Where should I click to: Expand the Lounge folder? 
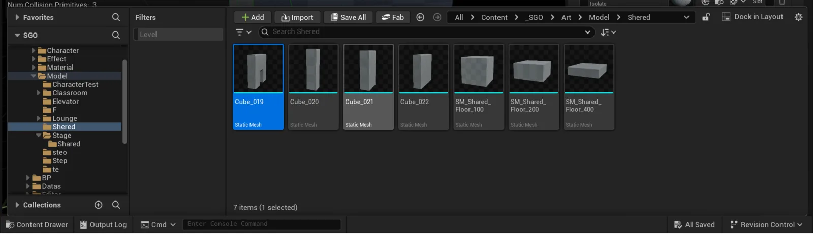(x=39, y=118)
